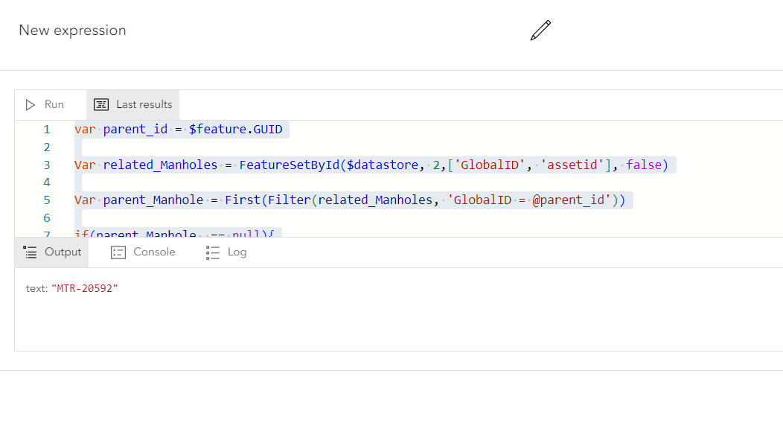Screen dimensions: 783x426
Task: Click $datastore in line 3
Action: pyautogui.click(x=382, y=165)
